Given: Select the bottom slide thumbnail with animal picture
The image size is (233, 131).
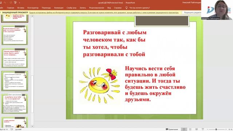Looking at the screenshot, I should 15,122.
